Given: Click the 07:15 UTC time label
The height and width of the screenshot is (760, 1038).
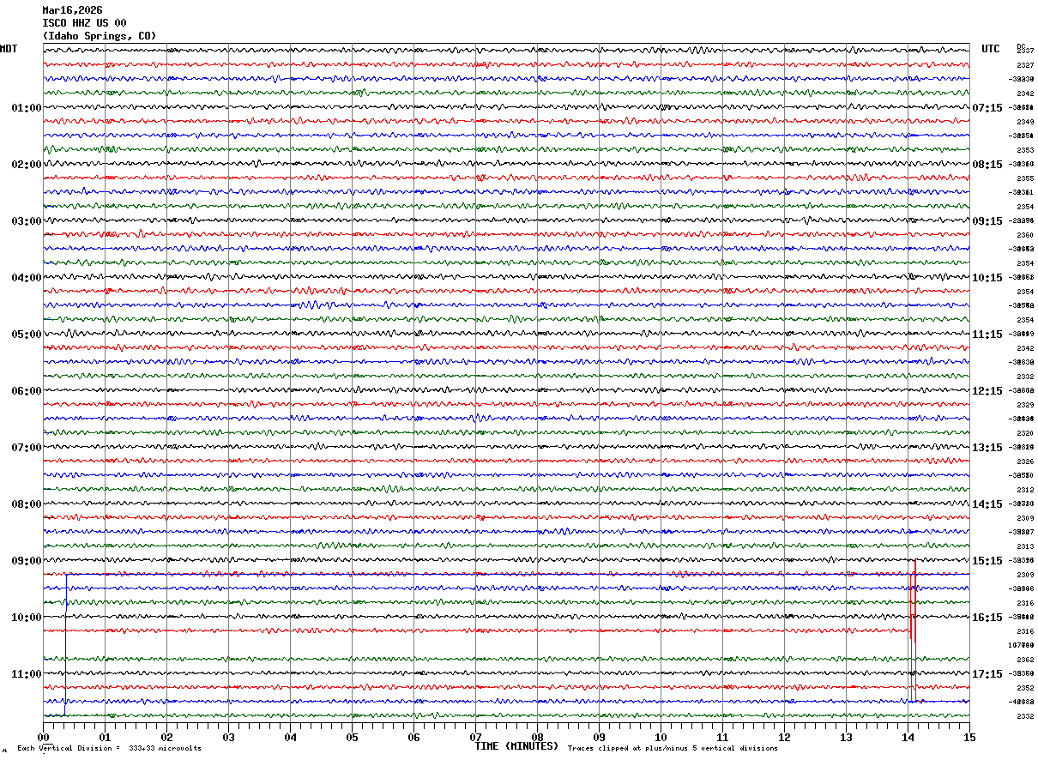Looking at the screenshot, I should [x=987, y=108].
